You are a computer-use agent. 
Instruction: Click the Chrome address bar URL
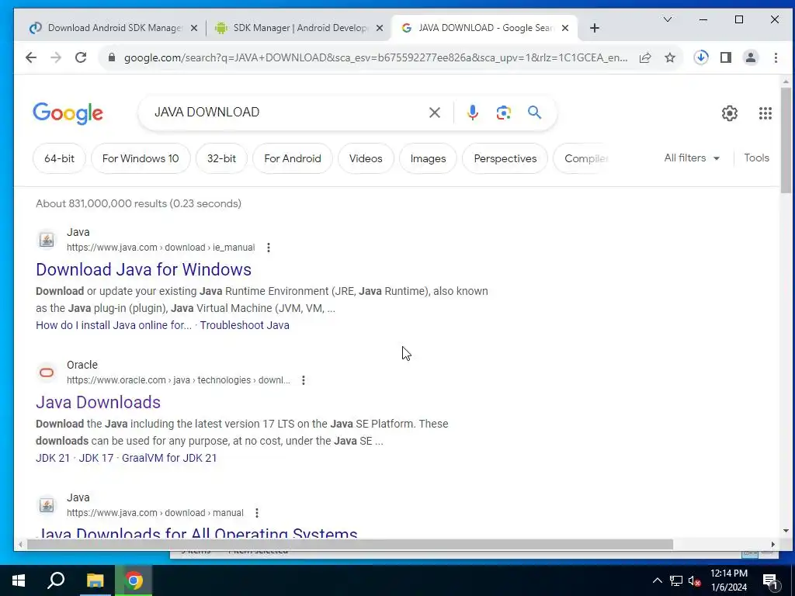[375, 57]
